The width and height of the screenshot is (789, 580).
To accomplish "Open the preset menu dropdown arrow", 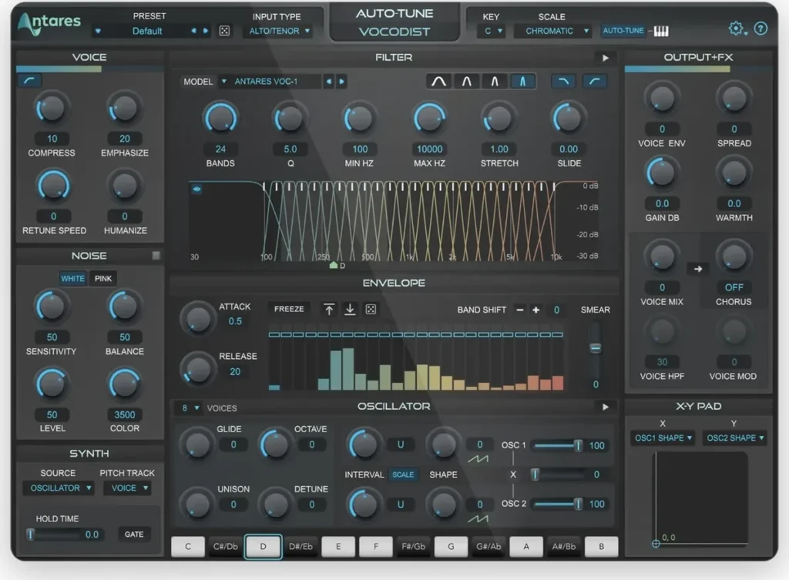I will pos(98,31).
